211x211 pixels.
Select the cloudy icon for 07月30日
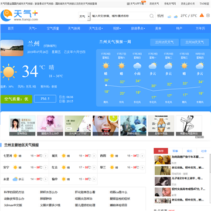click(x=168, y=66)
